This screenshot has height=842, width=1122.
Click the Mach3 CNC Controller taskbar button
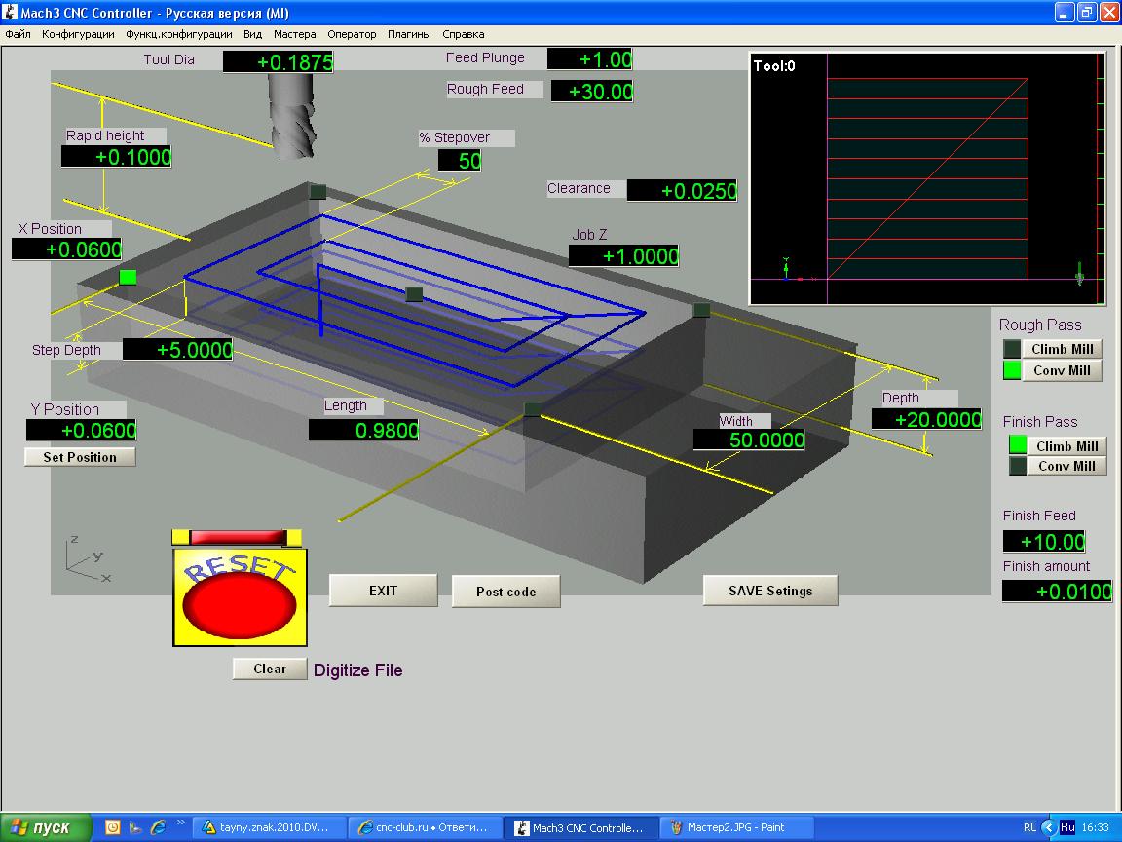point(580,827)
